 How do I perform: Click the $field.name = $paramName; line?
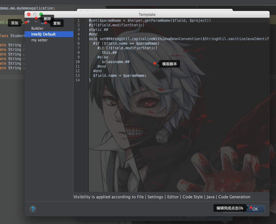(120, 75)
